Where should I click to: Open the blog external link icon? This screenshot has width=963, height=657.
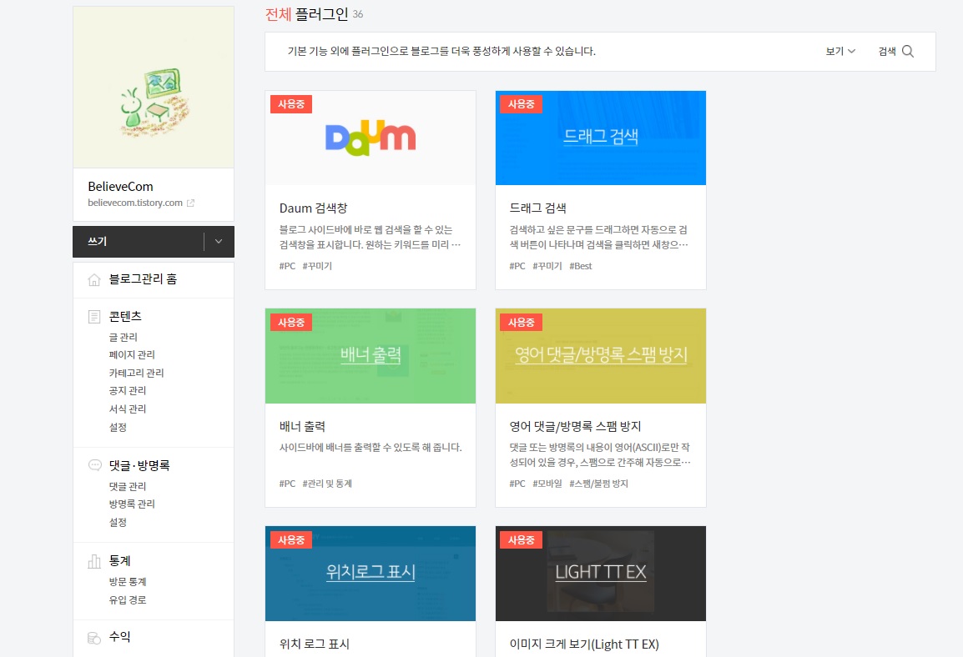coord(190,203)
